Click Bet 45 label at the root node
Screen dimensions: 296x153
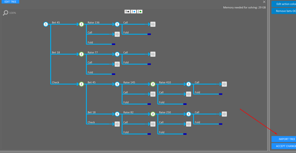click(x=56, y=22)
